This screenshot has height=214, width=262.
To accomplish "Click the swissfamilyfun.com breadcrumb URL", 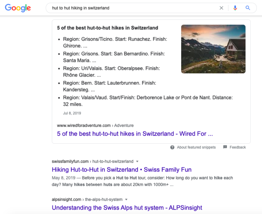I will click(x=71, y=161).
